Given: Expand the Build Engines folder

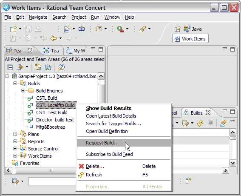Looking at the screenshot, I should coord(23,91).
